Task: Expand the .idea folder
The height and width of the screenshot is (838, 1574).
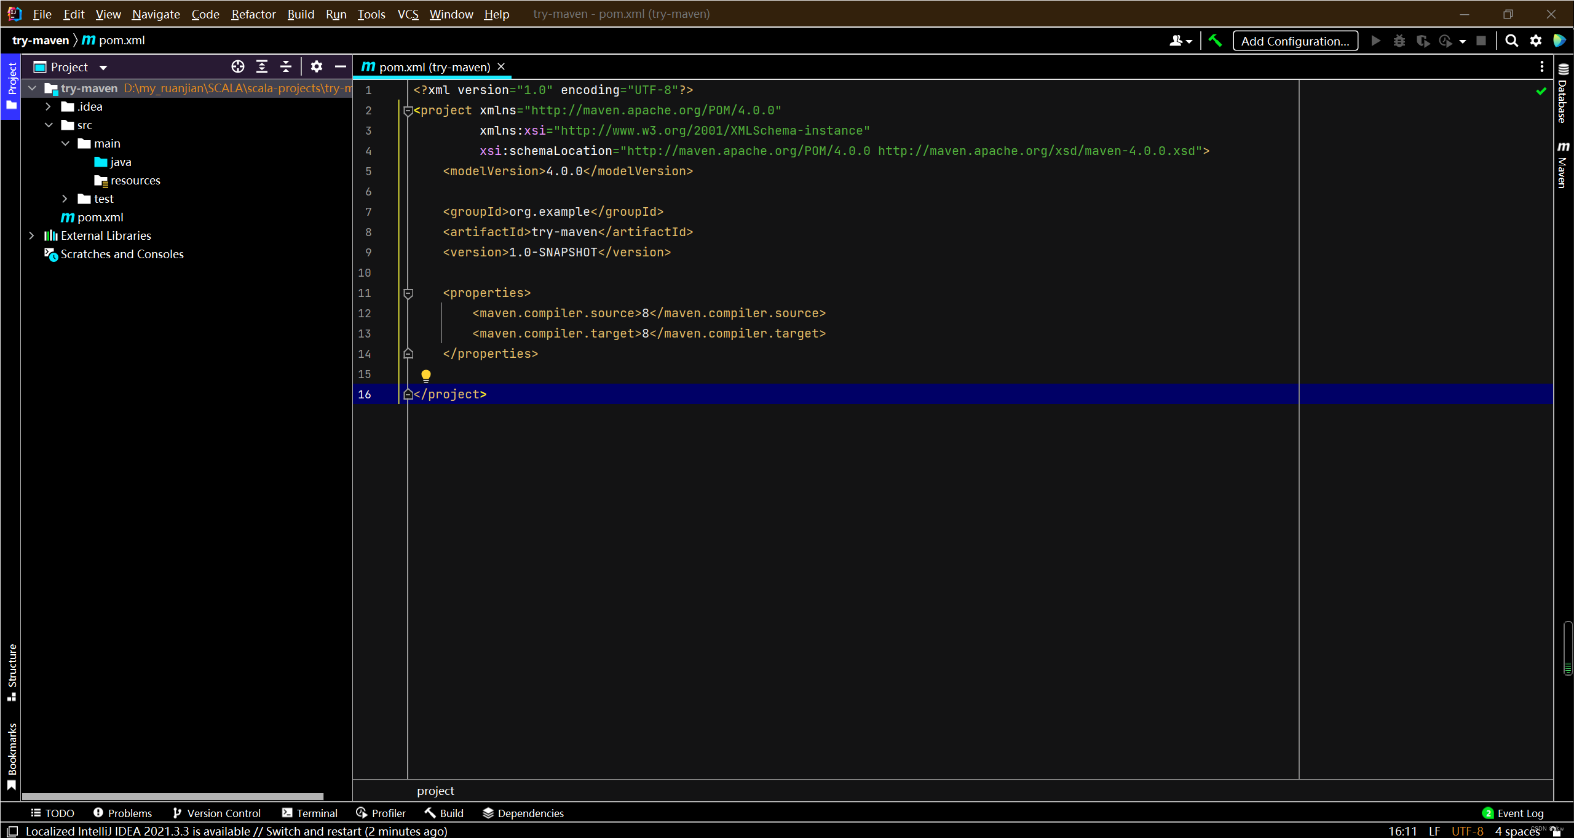Action: (x=48, y=106)
